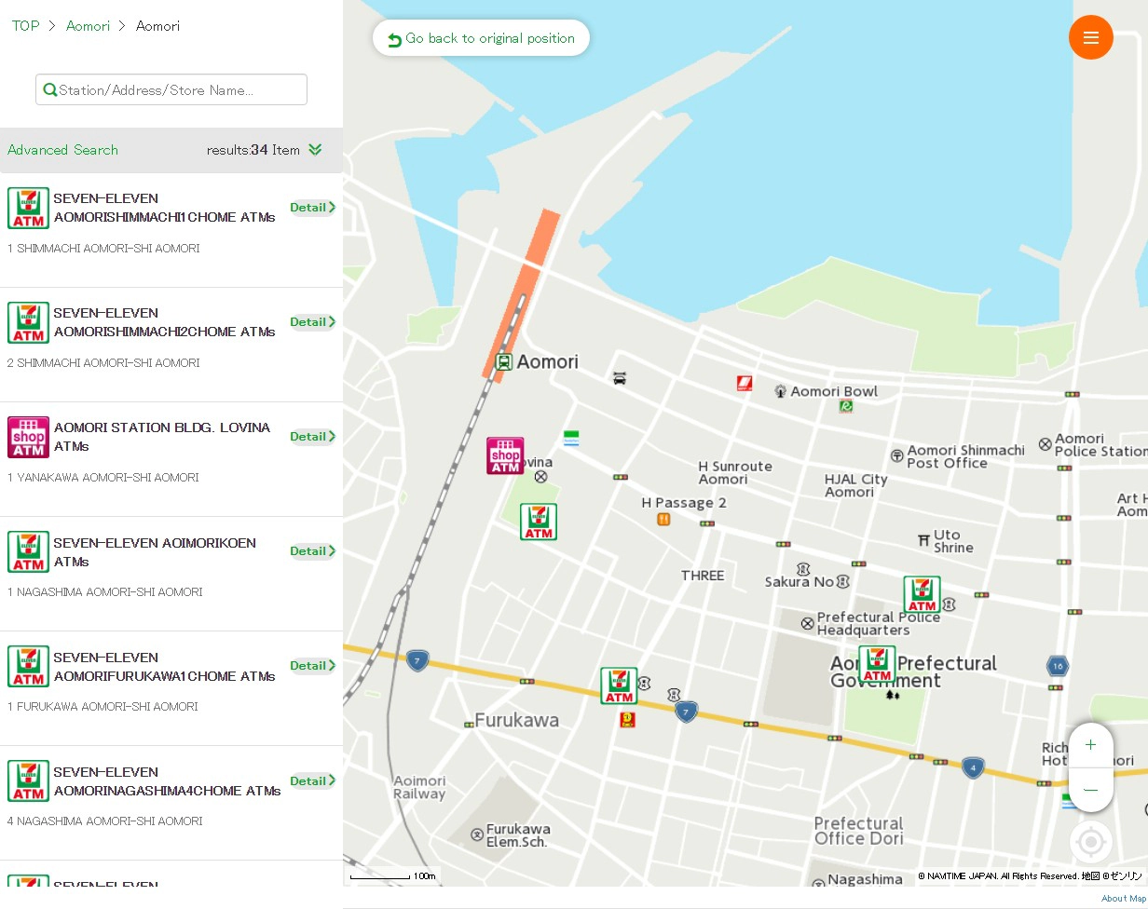Click Go back to original position button

click(x=481, y=38)
